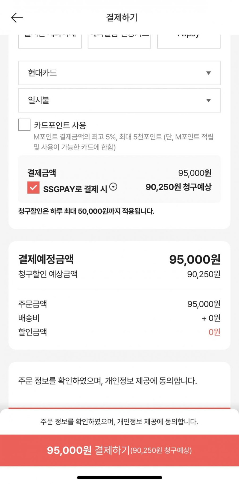
Task: Tap the agreement text inside the lower white card
Action: [x=108, y=381]
